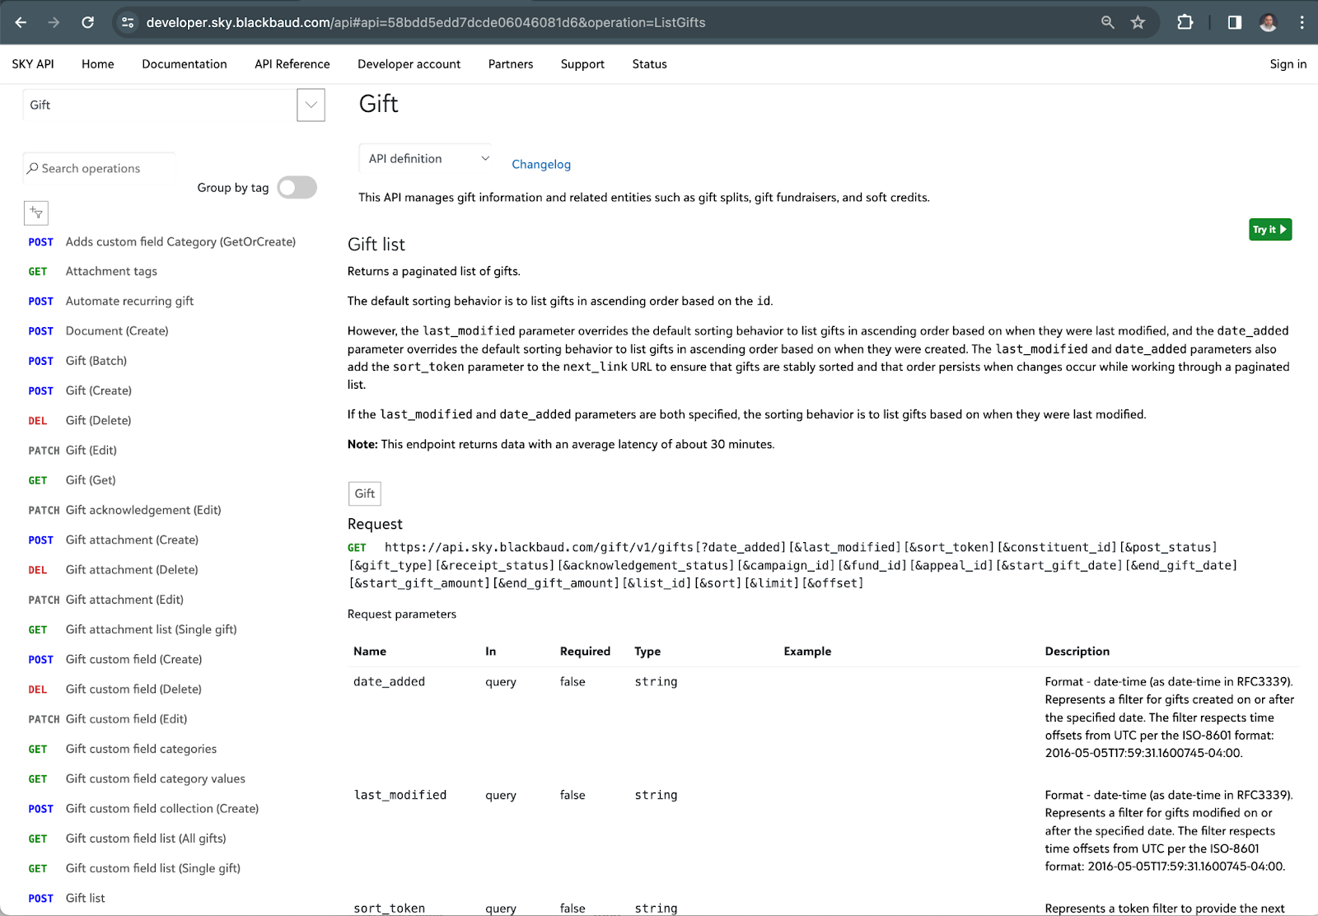Focus the Search operations field

(100, 168)
